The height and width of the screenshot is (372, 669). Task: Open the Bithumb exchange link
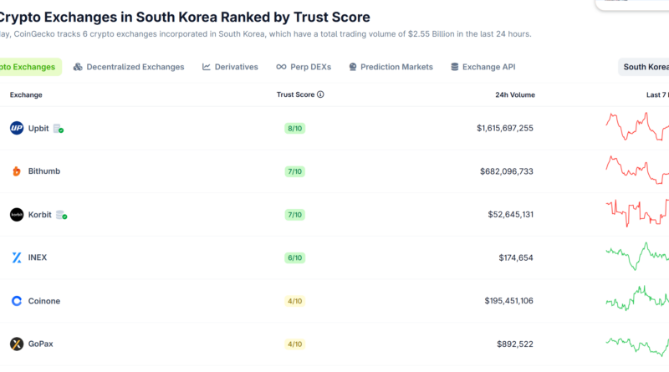point(43,171)
